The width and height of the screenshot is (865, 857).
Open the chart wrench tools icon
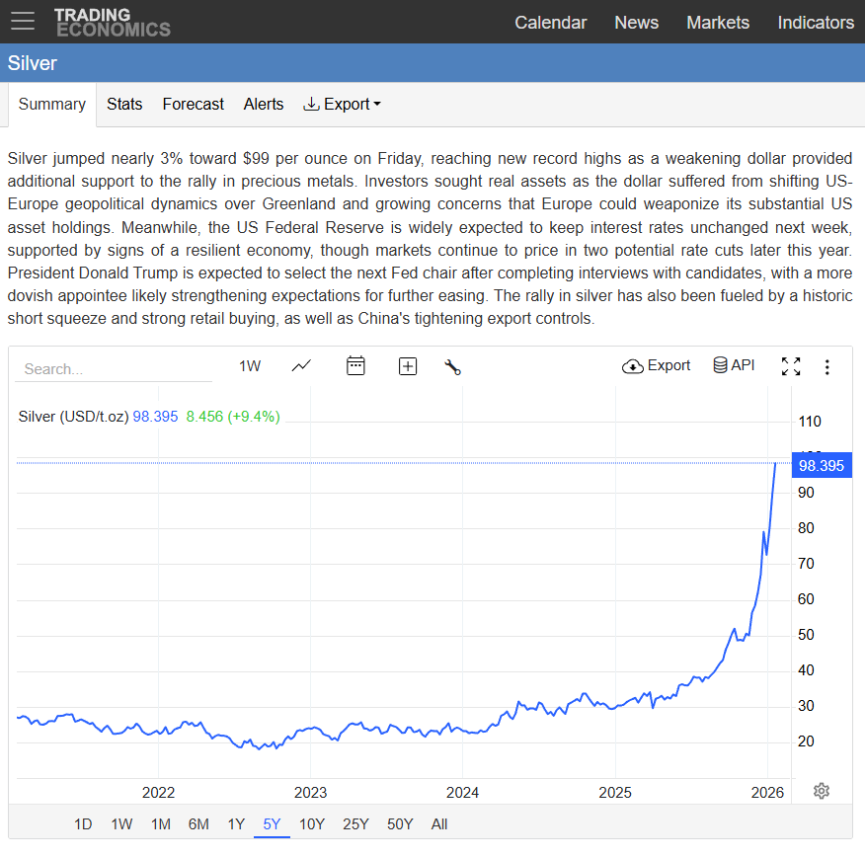point(453,367)
